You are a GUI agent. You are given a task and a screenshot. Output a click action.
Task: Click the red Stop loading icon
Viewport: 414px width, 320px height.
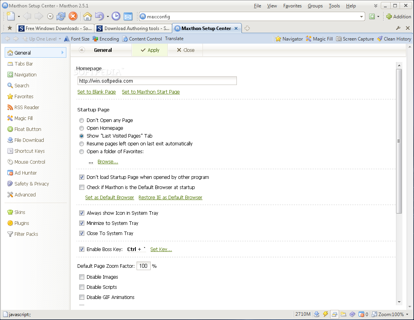(x=73, y=16)
